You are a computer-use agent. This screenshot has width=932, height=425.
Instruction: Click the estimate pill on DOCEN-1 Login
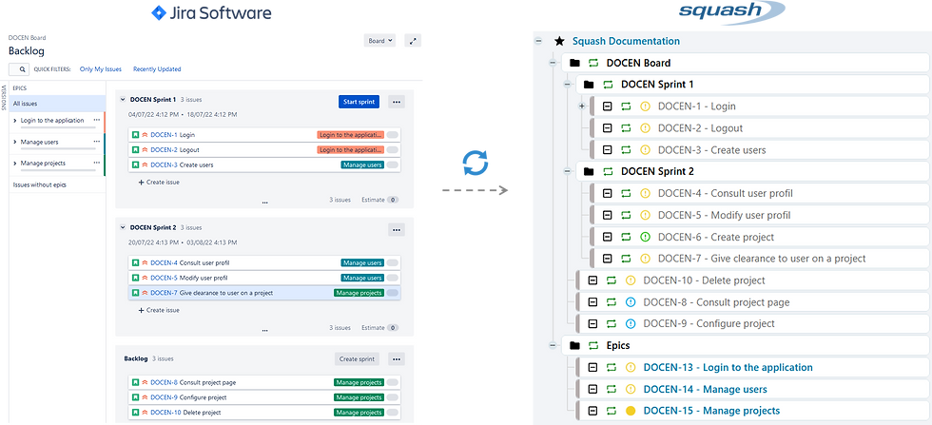(392, 135)
